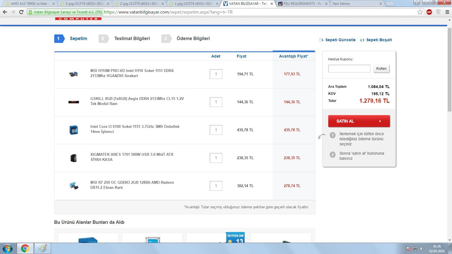Go back using the browser back arrow
Viewport: 452px width, 254px height.
tap(5, 12)
